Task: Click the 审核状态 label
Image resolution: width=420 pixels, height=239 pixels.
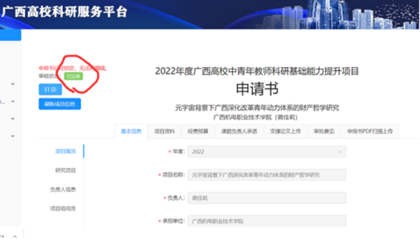Action: tap(50, 76)
